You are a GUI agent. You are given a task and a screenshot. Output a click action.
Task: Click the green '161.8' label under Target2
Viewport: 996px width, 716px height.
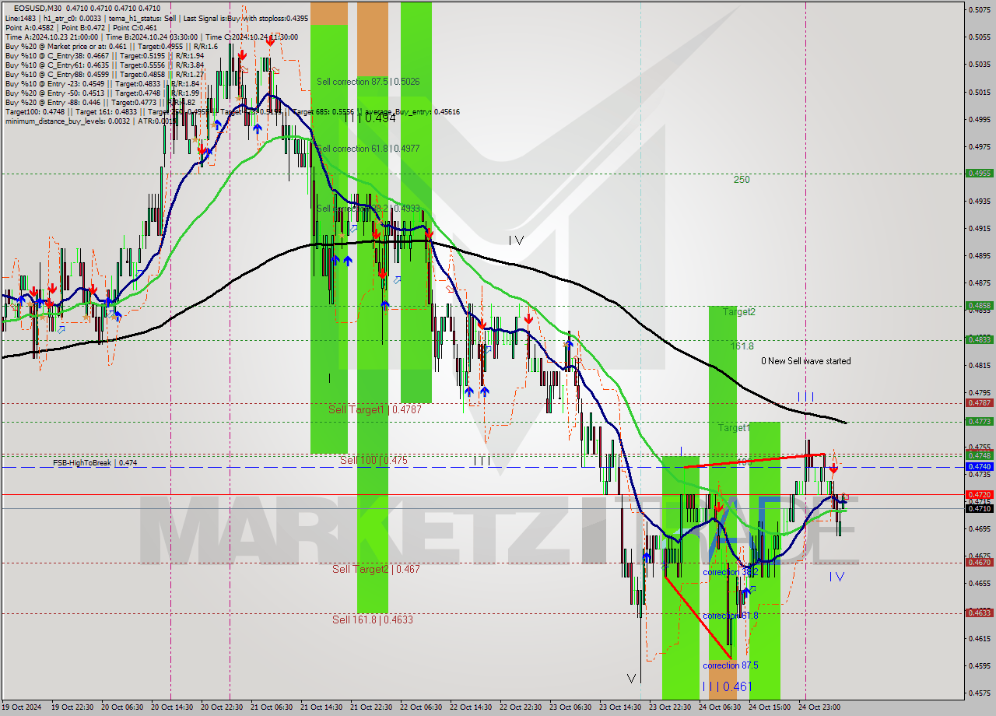pyautogui.click(x=742, y=346)
